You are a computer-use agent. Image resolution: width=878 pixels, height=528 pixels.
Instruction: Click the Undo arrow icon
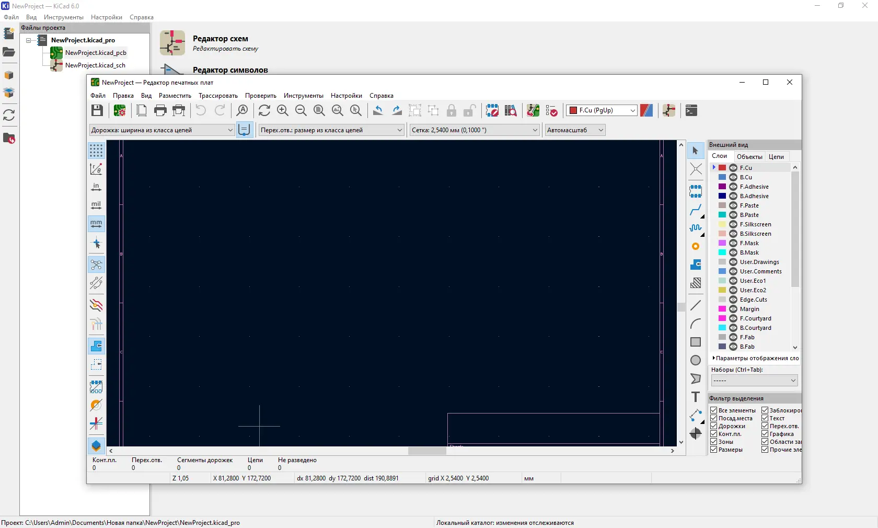[x=201, y=110]
